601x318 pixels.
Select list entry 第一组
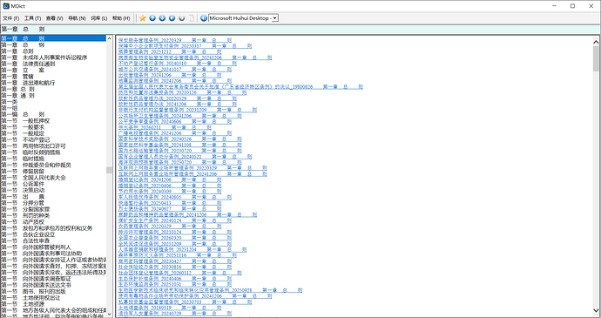(53, 108)
